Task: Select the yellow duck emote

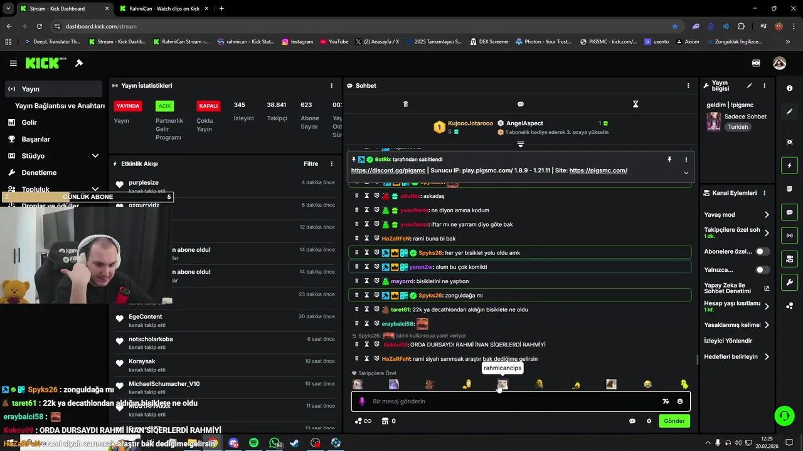Action: (684, 384)
